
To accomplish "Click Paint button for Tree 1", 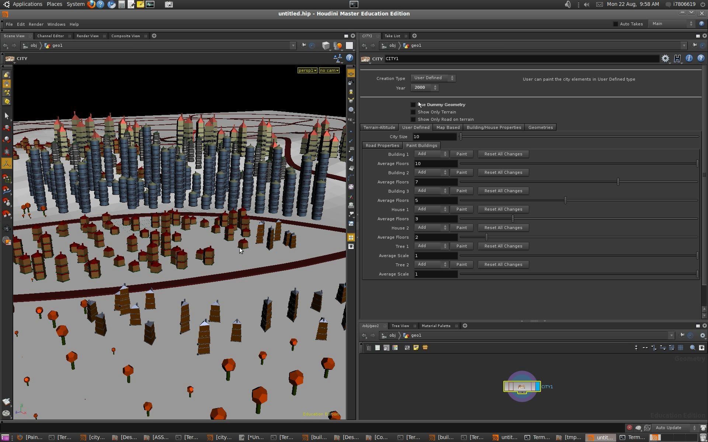I will (x=462, y=246).
